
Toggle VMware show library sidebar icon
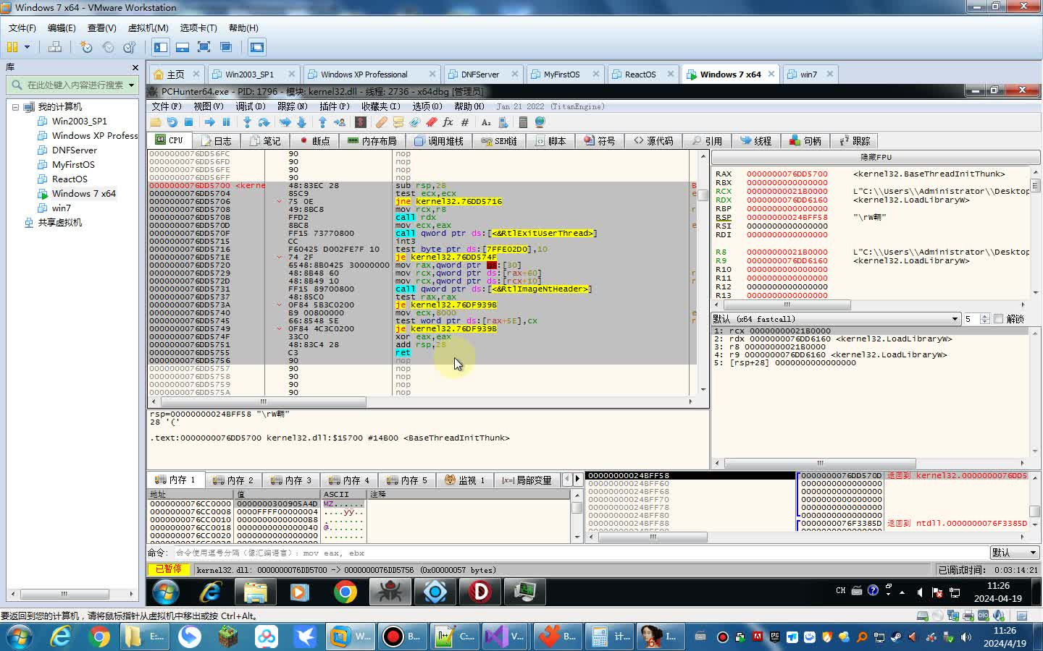click(x=161, y=47)
